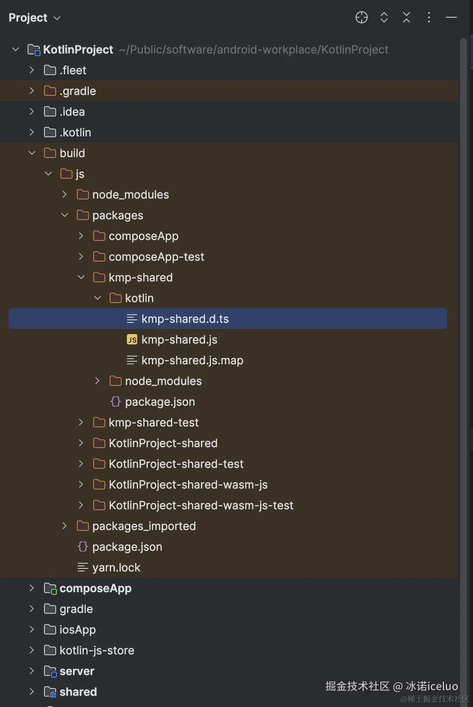Expand the KotlinProject-shared-wasm-js folder
This screenshot has height=707, width=473.
81,485
